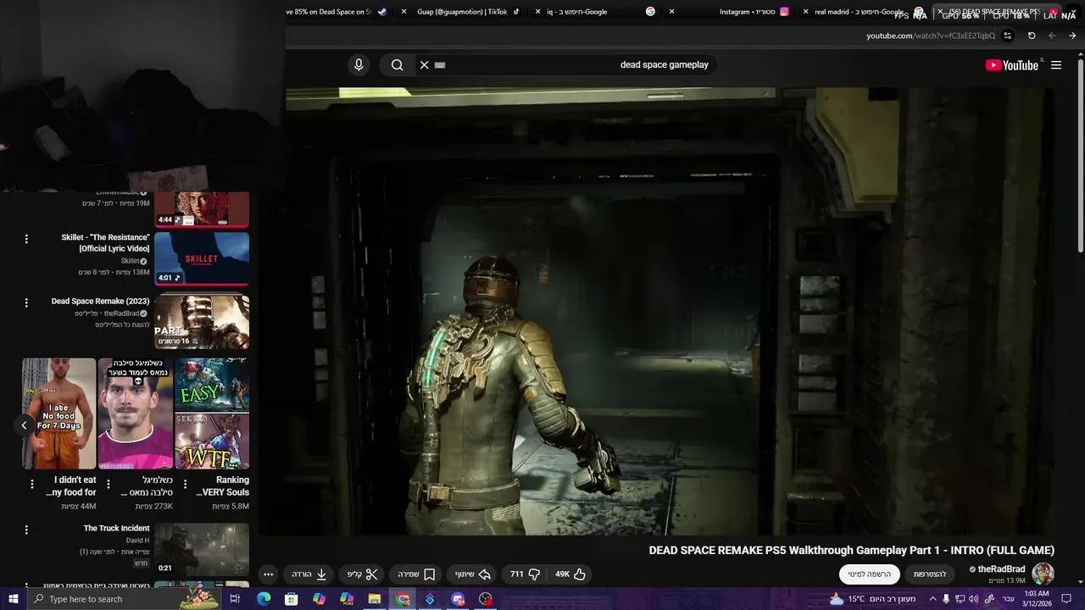Open The Truck Incident video thumbnail
This screenshot has width=1085, height=610.
point(202,550)
